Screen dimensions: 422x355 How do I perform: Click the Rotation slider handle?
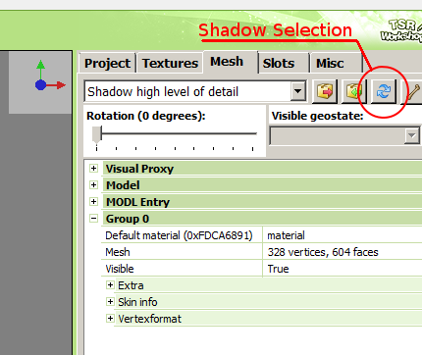[97, 134]
